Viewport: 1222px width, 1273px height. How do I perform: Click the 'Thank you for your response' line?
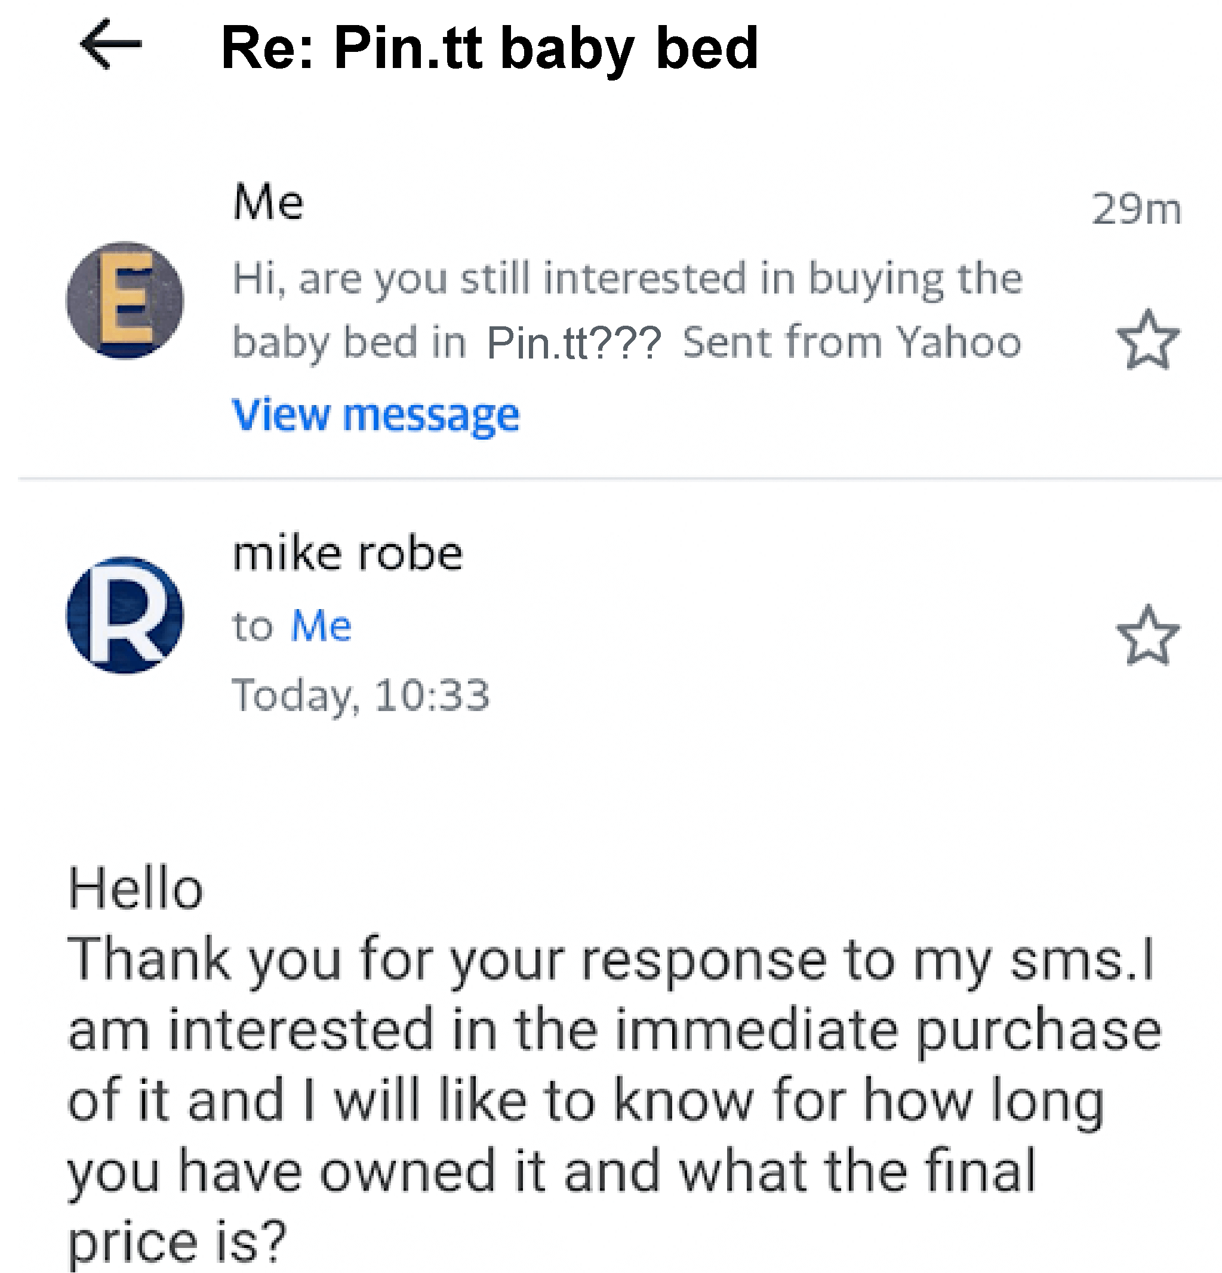pyautogui.click(x=611, y=960)
